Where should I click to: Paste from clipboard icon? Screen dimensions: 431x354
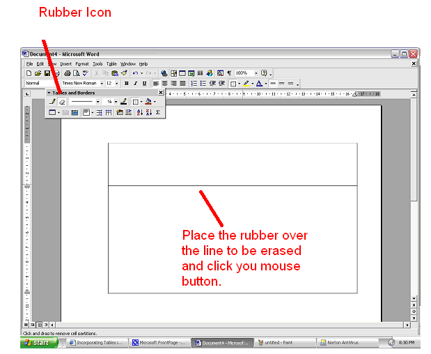(115, 73)
